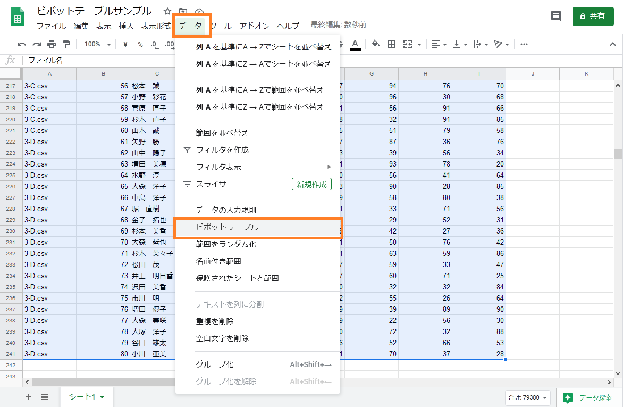This screenshot has width=623, height=407.
Task: Collapse the toolbar with the up chevron
Action: tap(612, 44)
